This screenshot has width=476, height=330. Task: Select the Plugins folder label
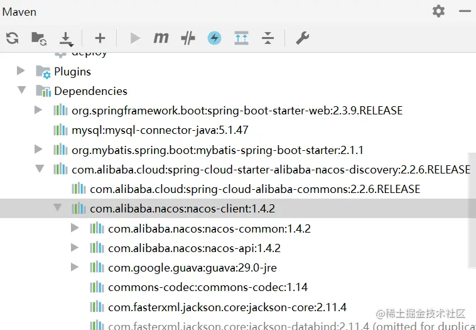coord(72,72)
